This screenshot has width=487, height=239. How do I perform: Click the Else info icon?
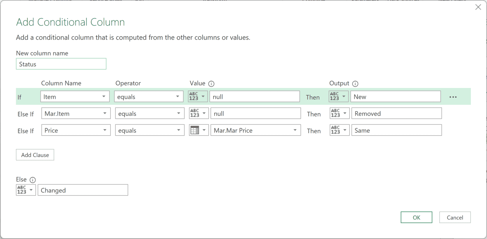tap(33, 180)
